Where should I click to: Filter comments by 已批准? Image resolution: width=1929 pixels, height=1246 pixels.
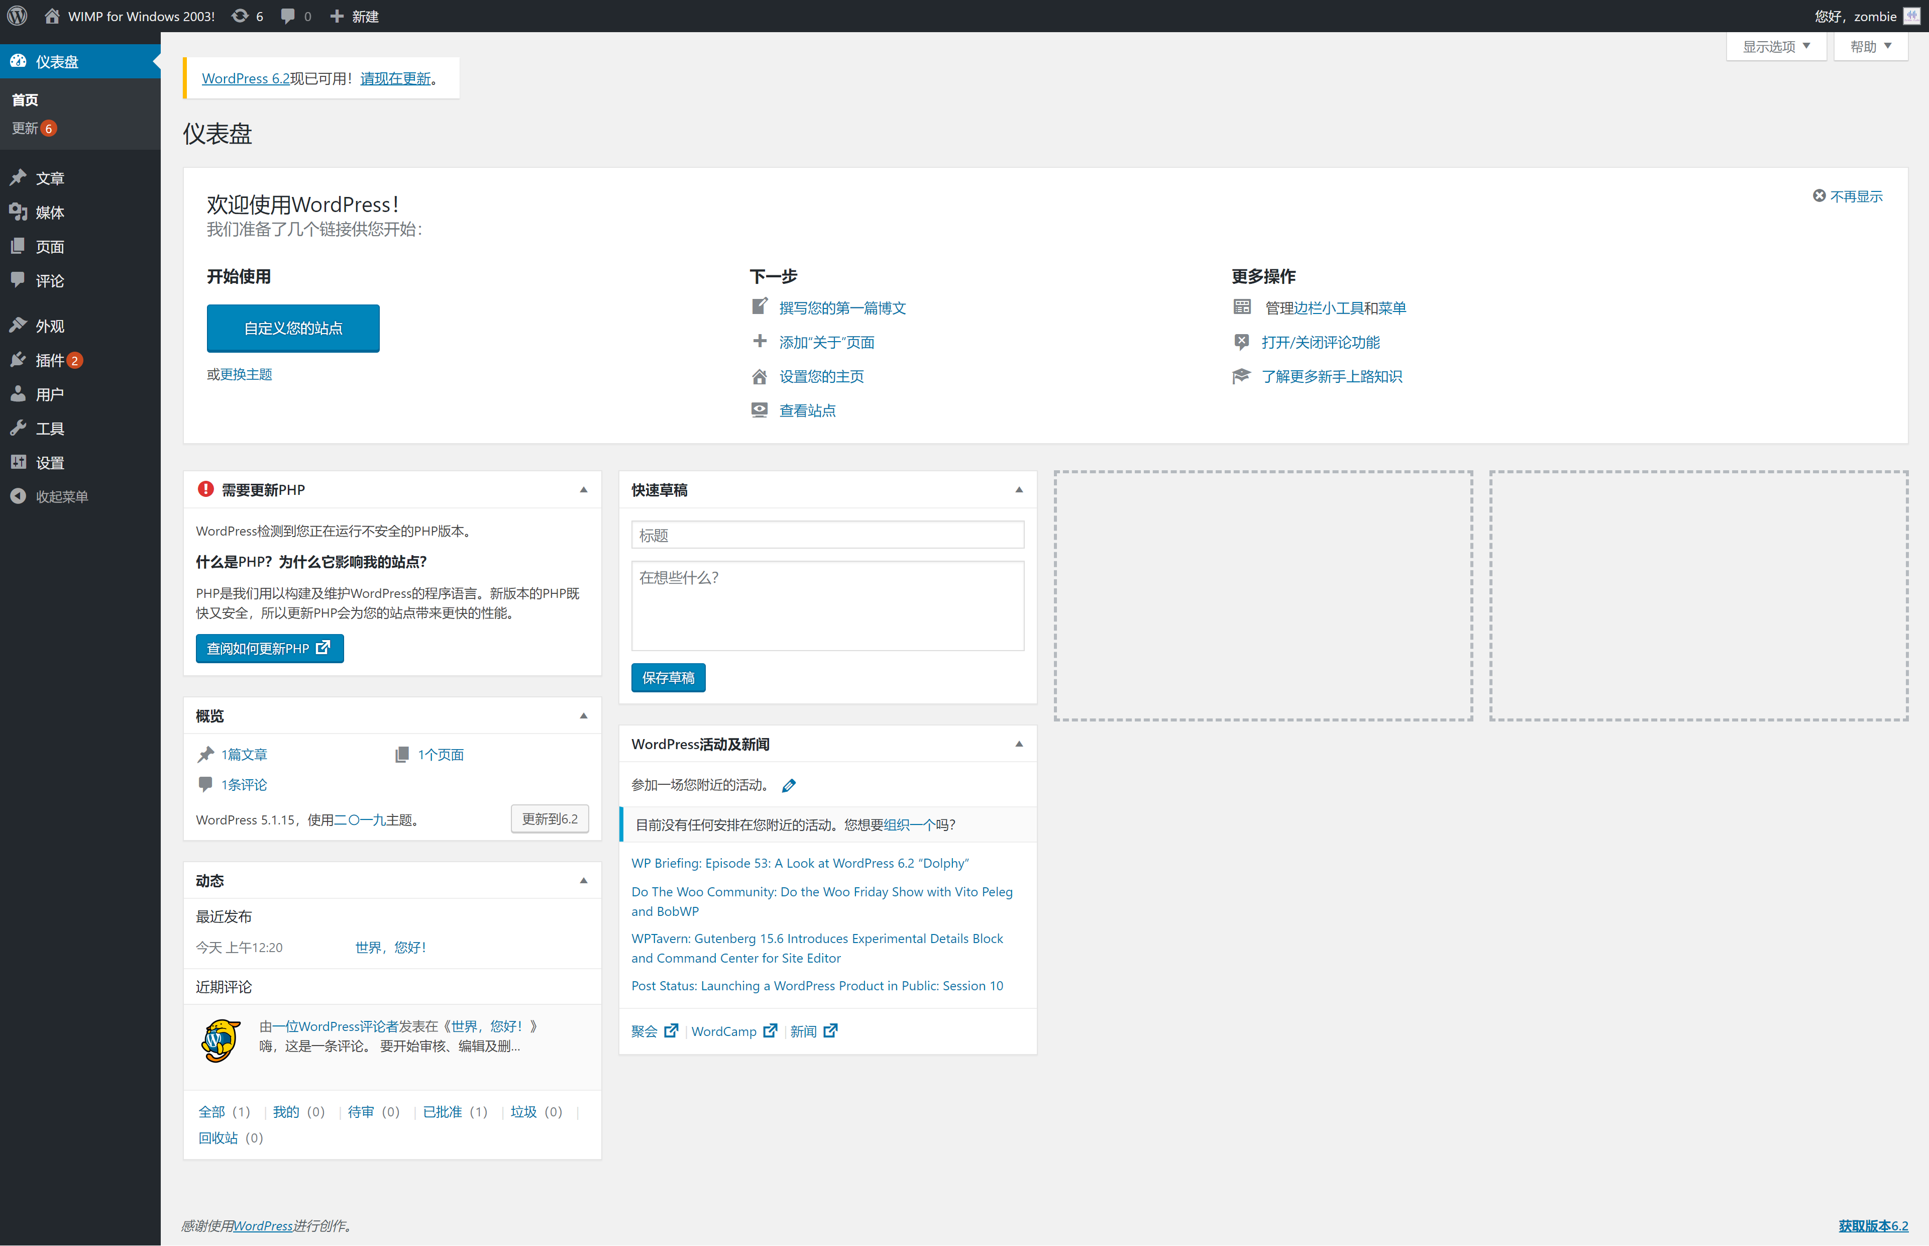pyautogui.click(x=443, y=1112)
